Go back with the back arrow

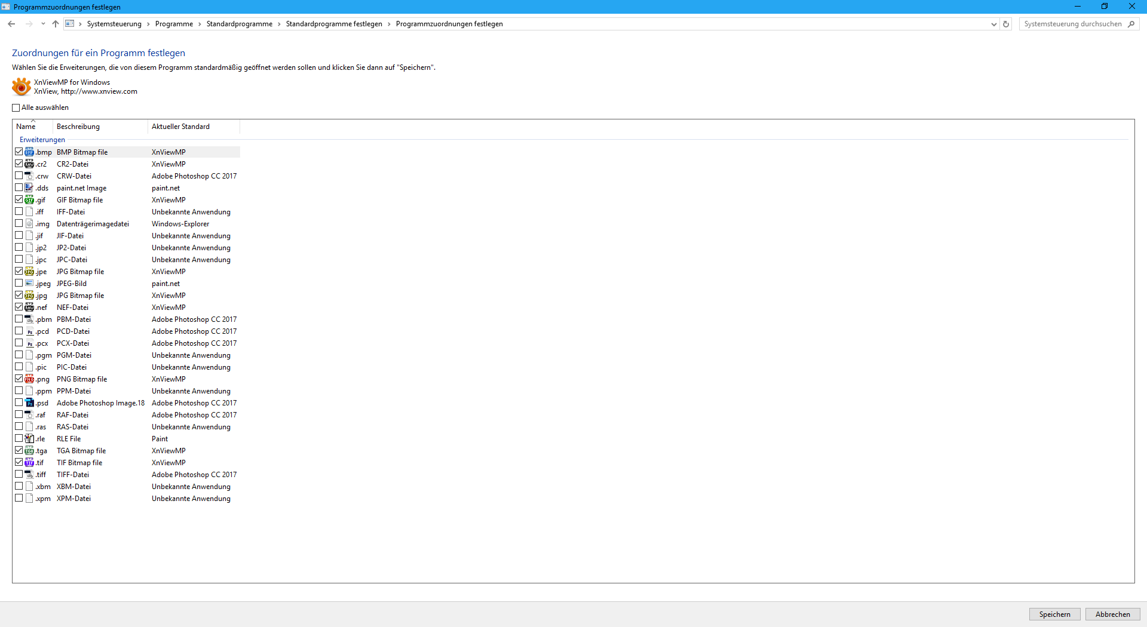click(11, 24)
